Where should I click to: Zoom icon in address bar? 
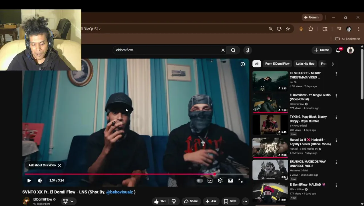point(271,29)
